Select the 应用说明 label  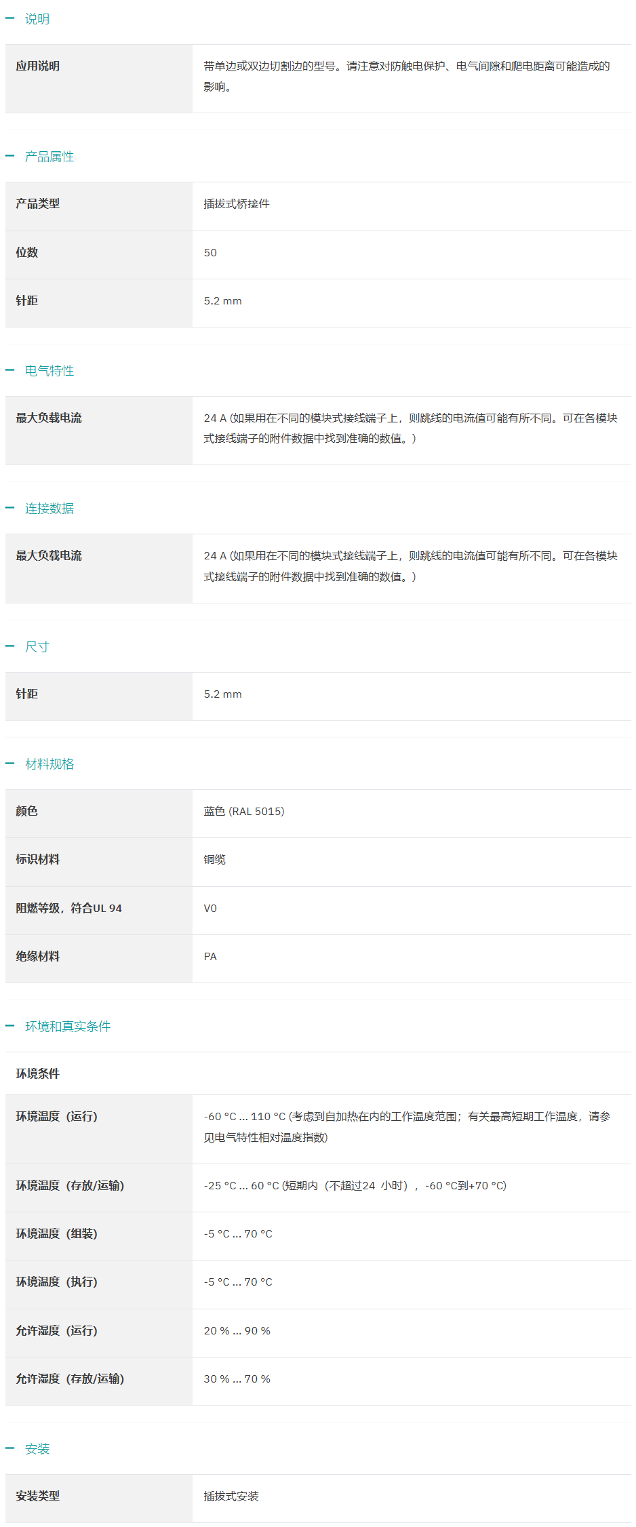pyautogui.click(x=38, y=66)
